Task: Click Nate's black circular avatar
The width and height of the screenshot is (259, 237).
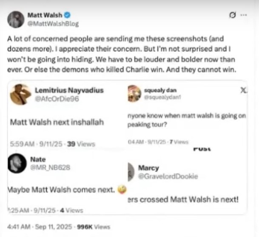Action: (17, 163)
